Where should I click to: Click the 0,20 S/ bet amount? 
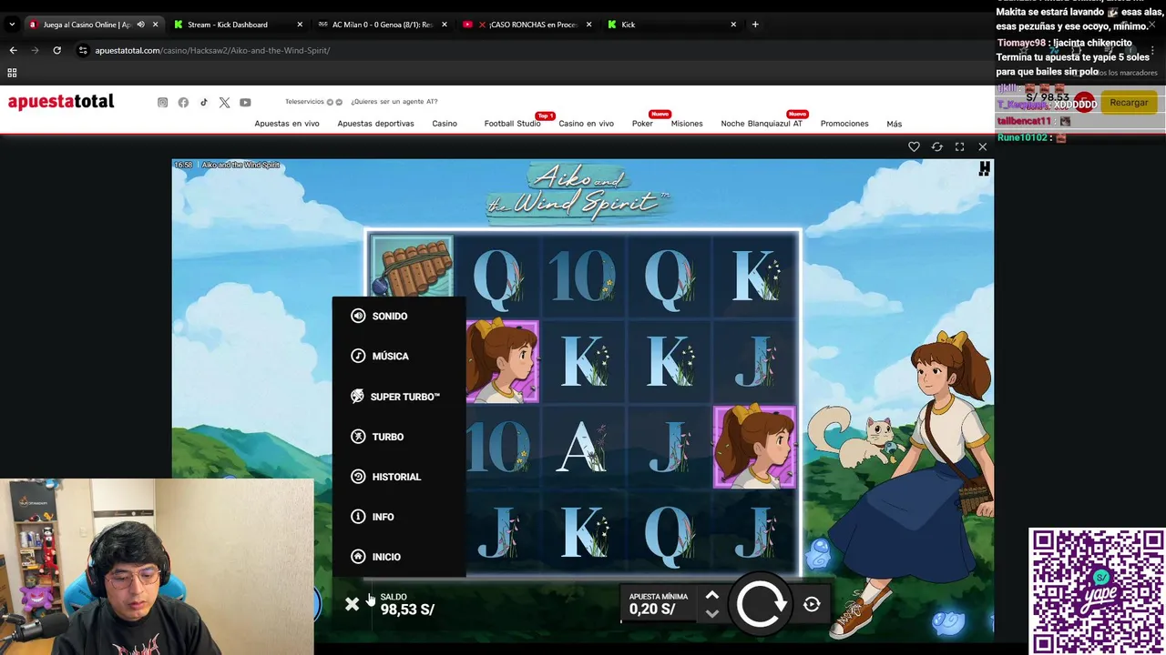[x=652, y=610]
